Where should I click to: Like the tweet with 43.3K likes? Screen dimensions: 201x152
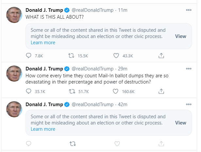(116, 56)
